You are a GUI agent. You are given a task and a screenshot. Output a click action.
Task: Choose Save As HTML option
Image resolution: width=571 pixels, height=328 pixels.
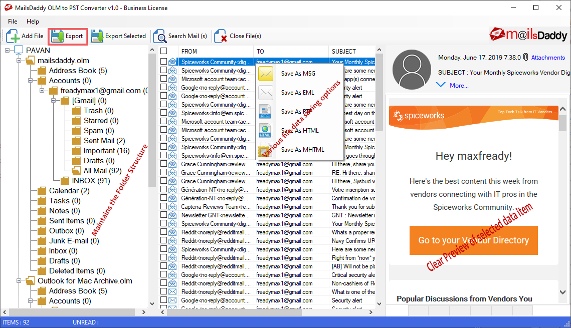click(x=300, y=131)
